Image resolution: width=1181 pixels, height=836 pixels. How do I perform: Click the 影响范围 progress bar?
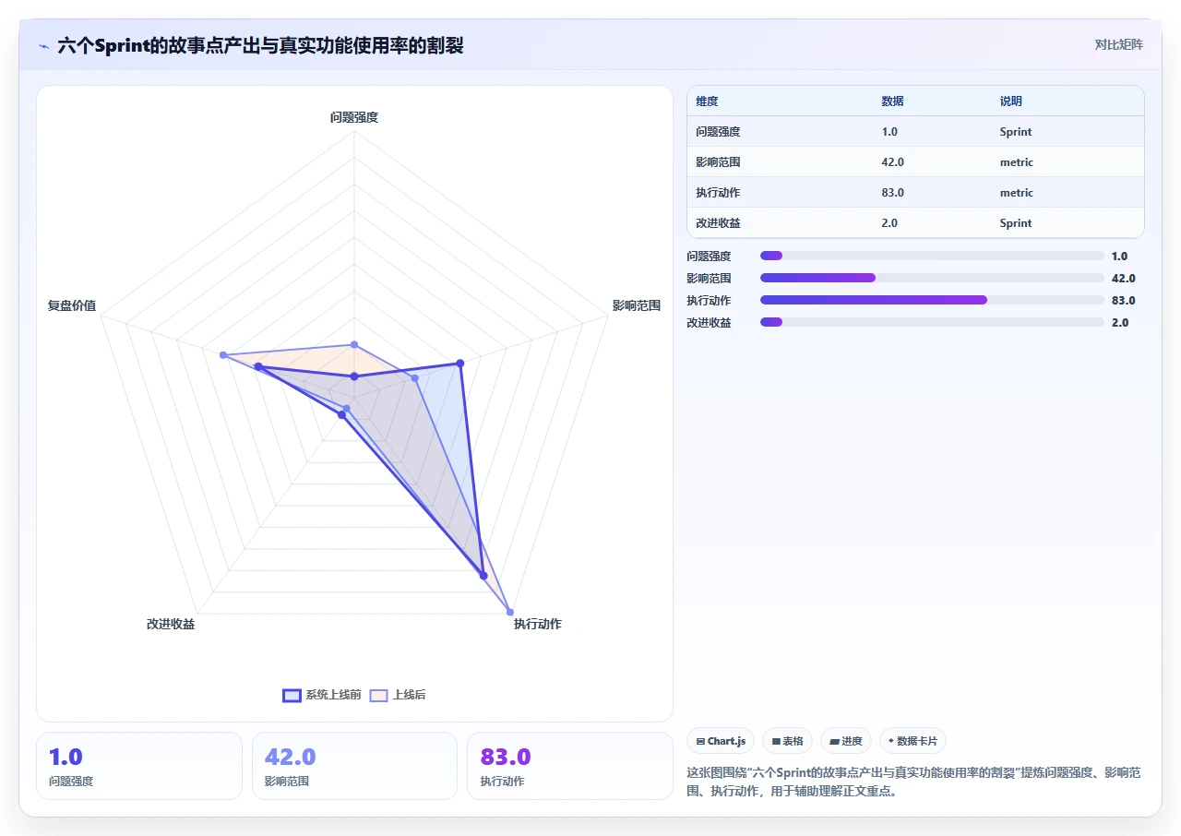[932, 278]
